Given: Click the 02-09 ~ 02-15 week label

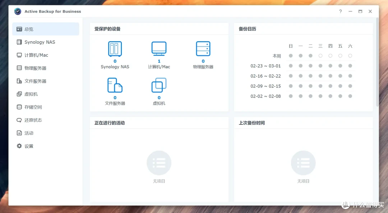Looking at the screenshot, I should coord(265,86).
